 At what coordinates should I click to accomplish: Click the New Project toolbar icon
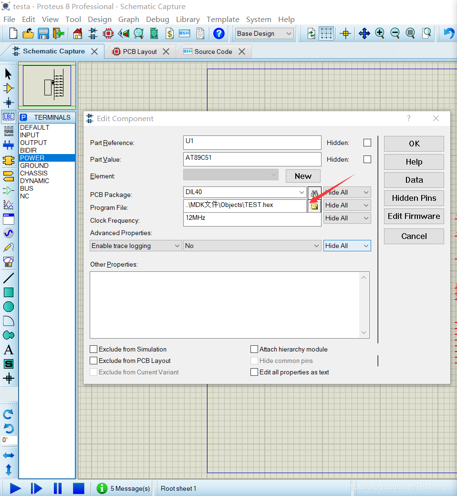click(x=13, y=33)
